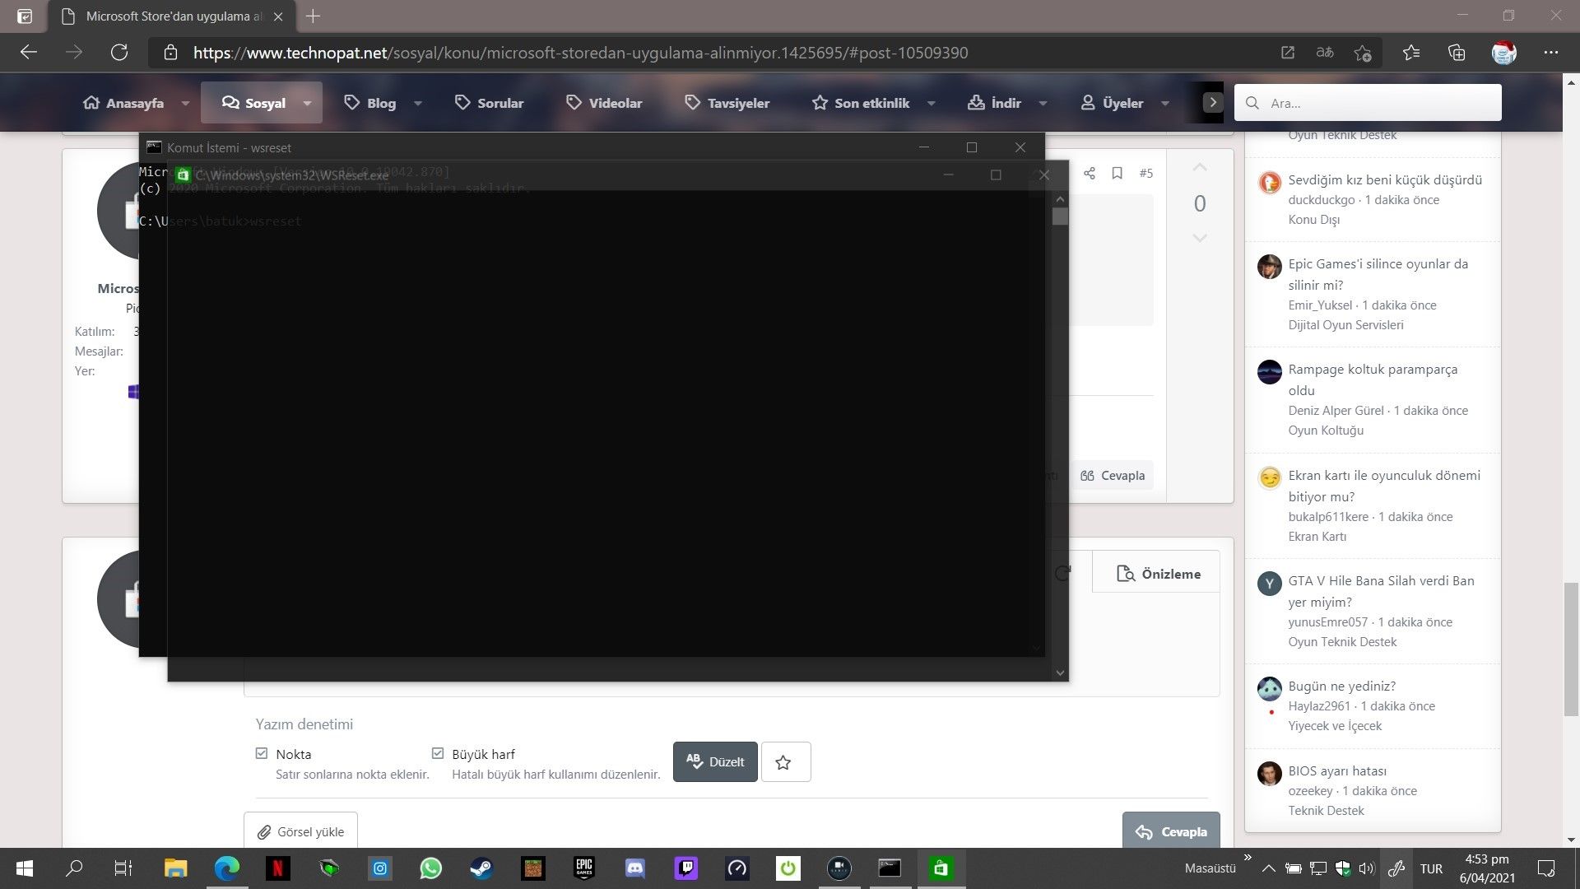Expand the Sosyal menu dropdown arrow

[307, 104]
